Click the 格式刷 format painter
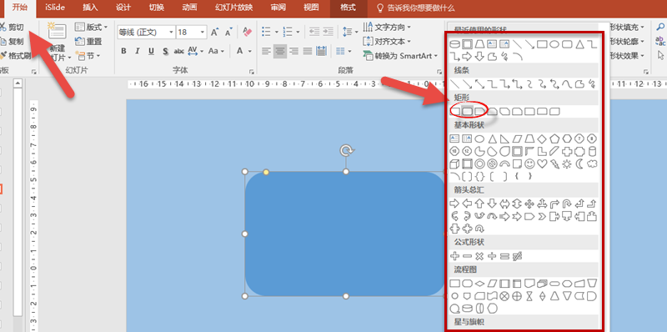Screen dimensions: 667x332 click(15, 56)
